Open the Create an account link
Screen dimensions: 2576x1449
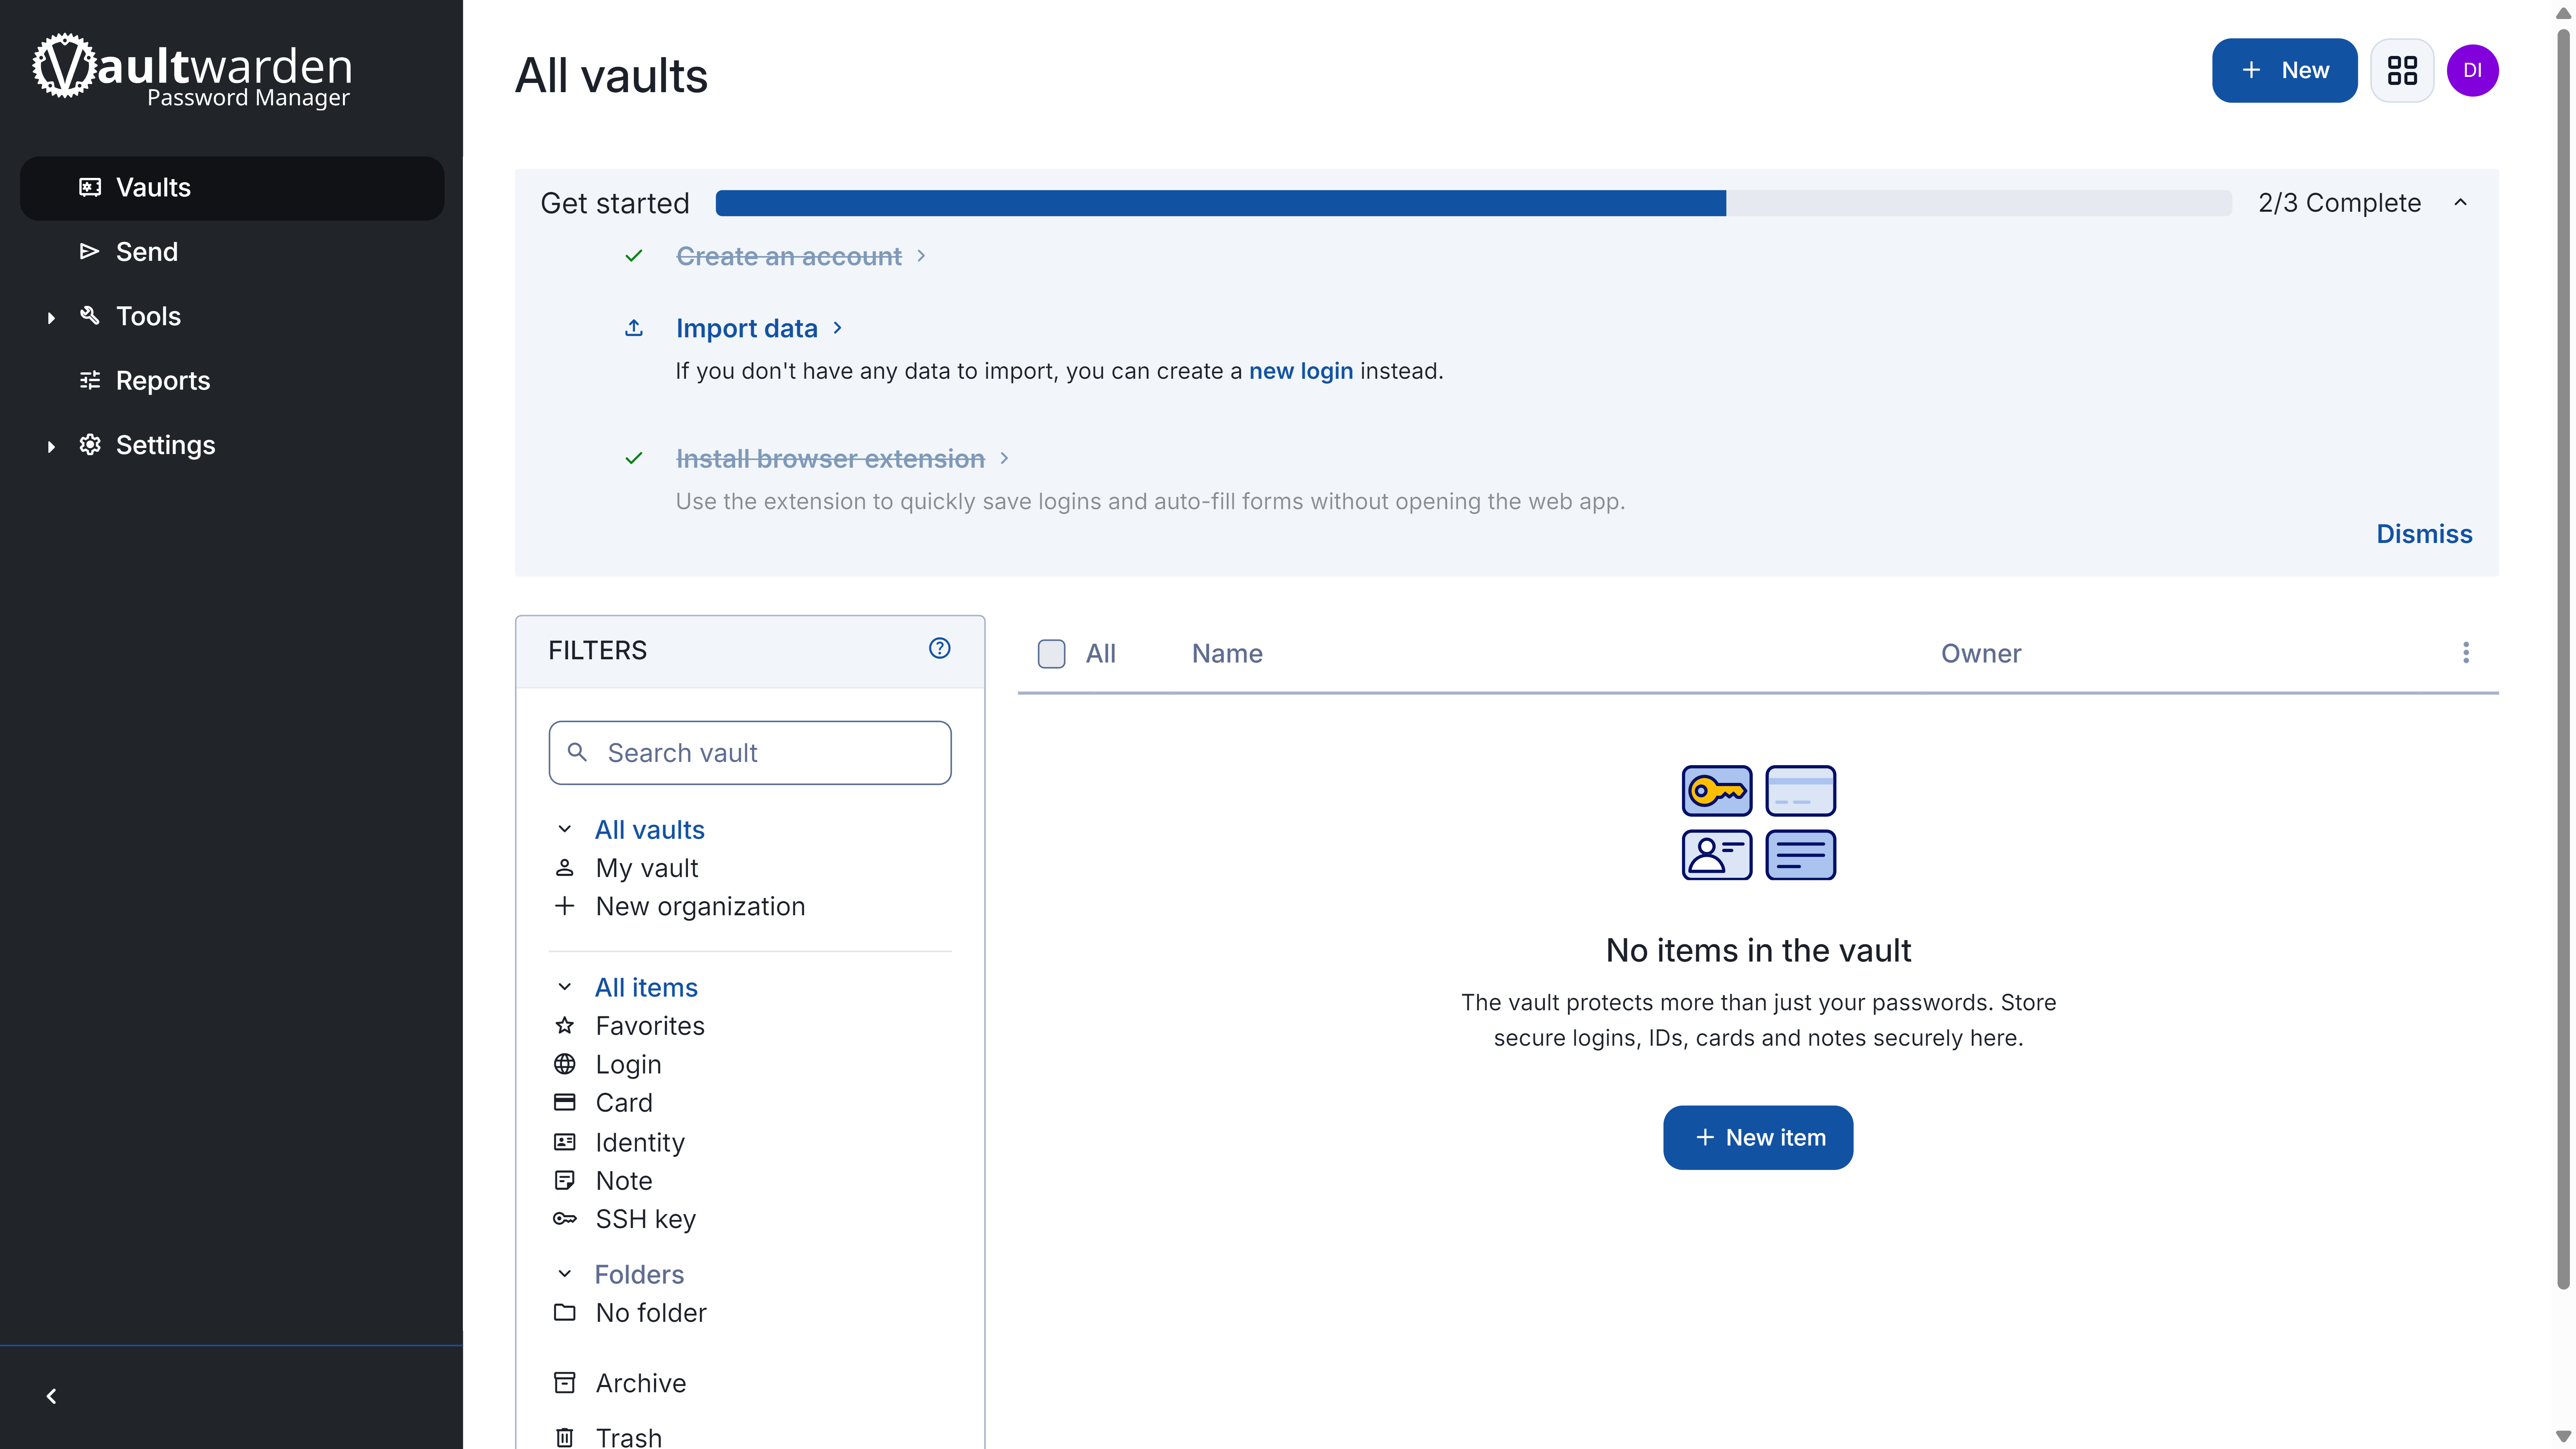[789, 256]
